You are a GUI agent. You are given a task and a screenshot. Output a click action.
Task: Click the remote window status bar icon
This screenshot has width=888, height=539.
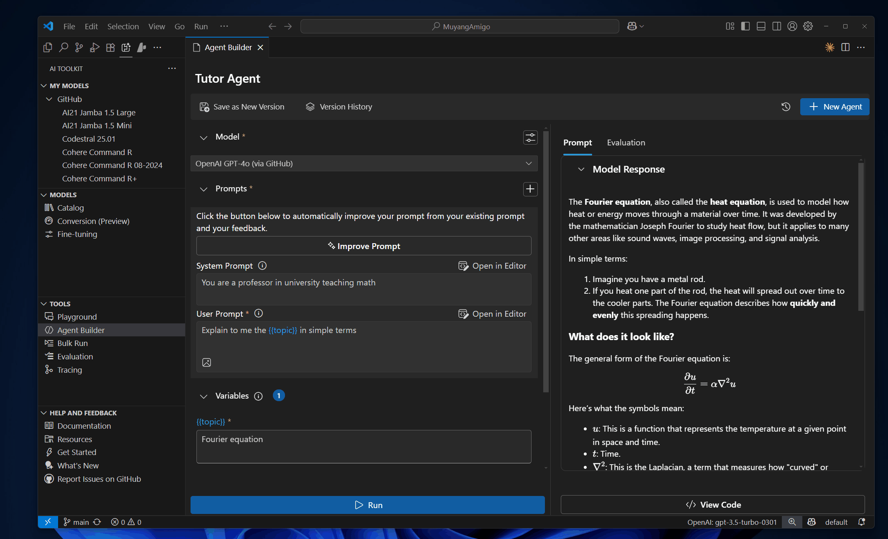click(x=48, y=522)
